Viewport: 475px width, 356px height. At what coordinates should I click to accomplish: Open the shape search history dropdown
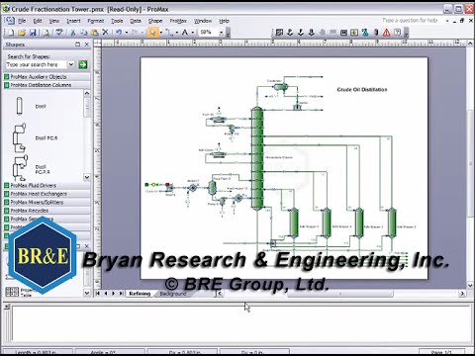tap(71, 64)
